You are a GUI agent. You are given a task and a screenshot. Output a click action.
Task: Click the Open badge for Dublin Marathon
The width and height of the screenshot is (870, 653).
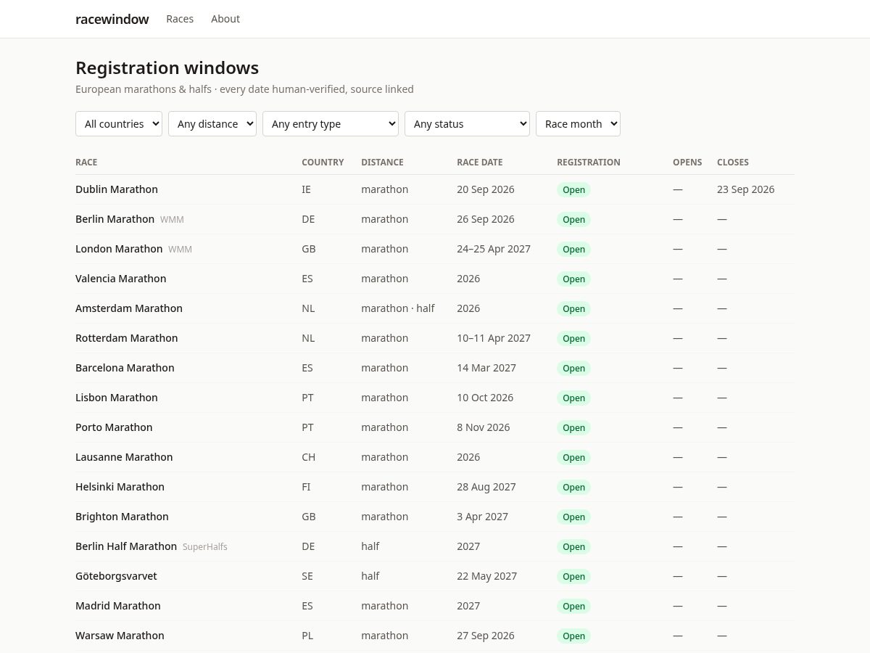[x=573, y=190]
